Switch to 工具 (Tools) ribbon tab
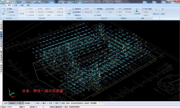Viewport: 180px width, 108px height. point(16,5)
